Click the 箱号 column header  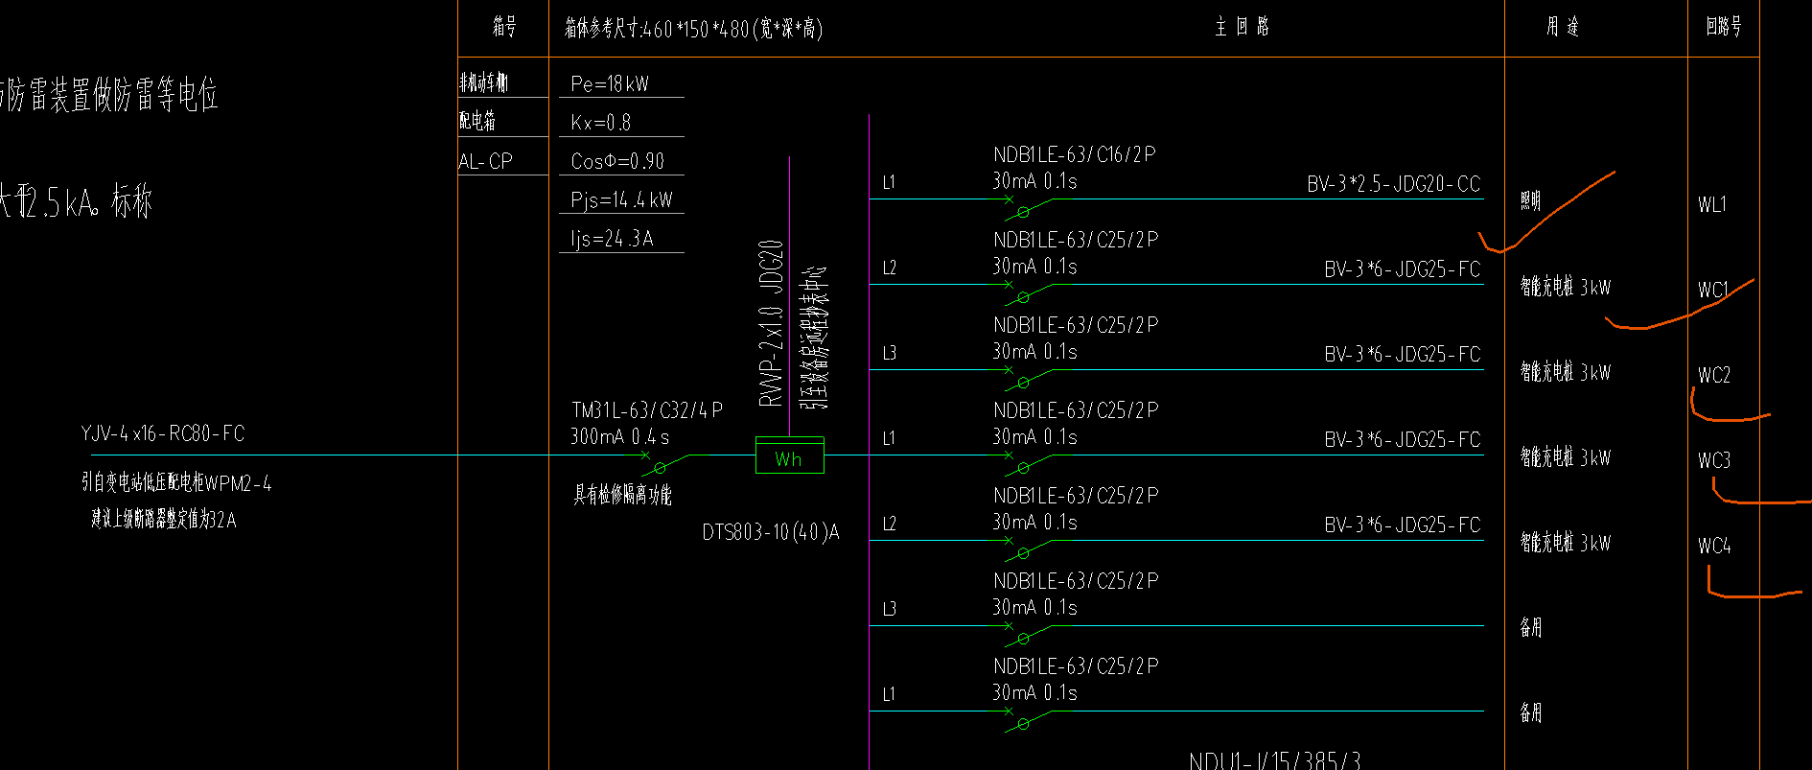tap(504, 28)
